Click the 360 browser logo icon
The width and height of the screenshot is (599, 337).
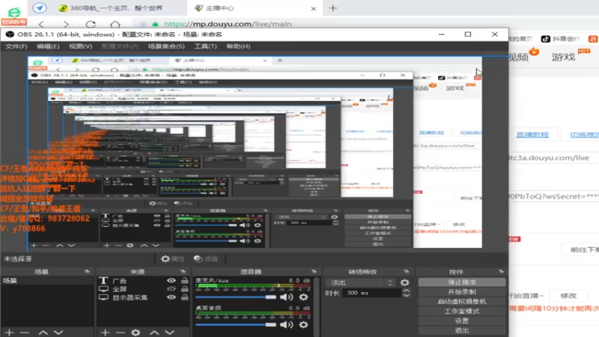point(13,12)
